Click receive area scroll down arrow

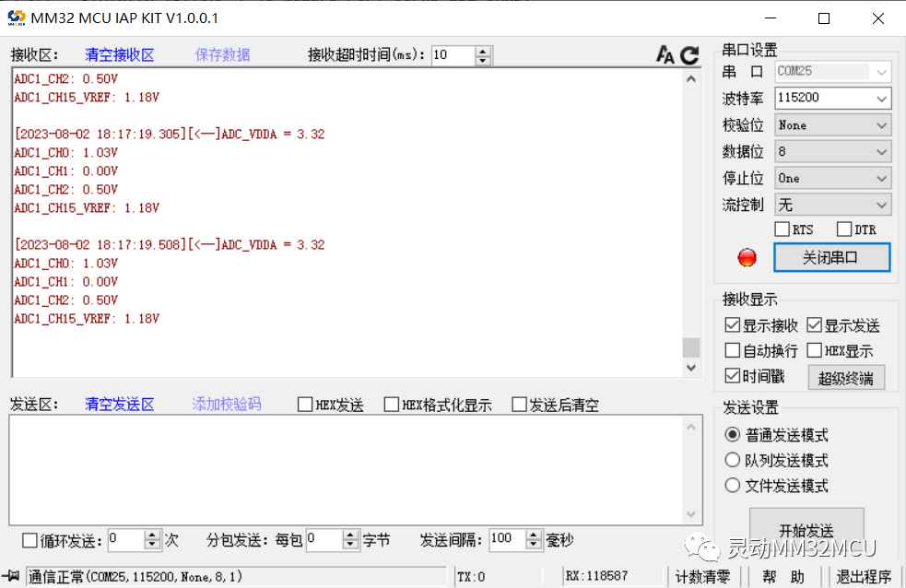[x=691, y=368]
